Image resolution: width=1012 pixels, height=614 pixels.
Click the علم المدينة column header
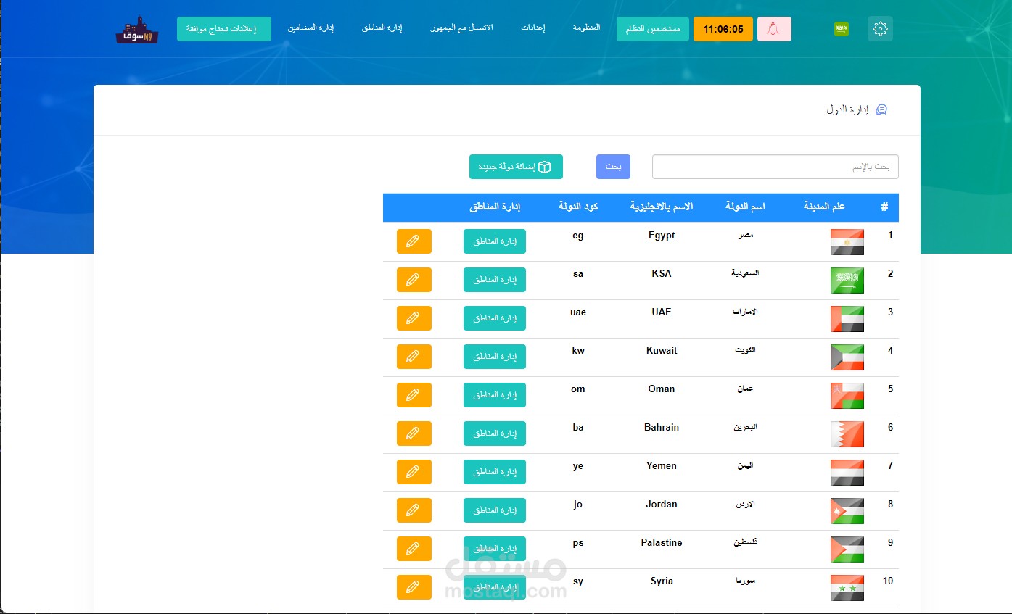[824, 207]
